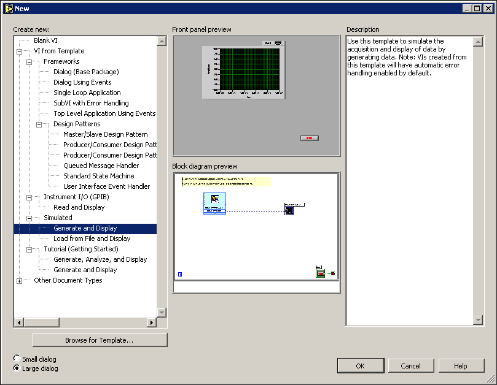Select the Small dialog radio button
This screenshot has width=497, height=385.
click(17, 359)
